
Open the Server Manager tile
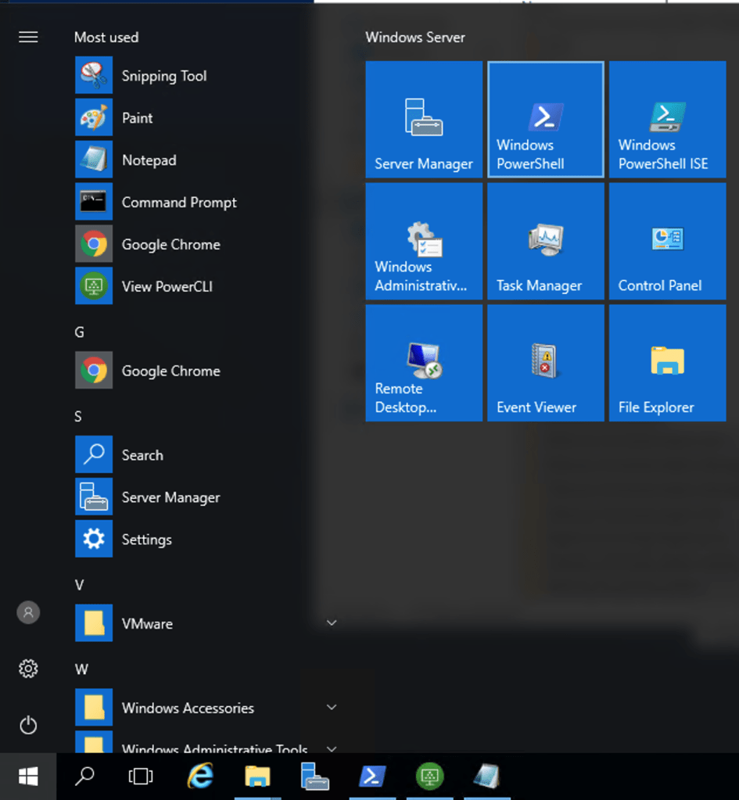424,120
